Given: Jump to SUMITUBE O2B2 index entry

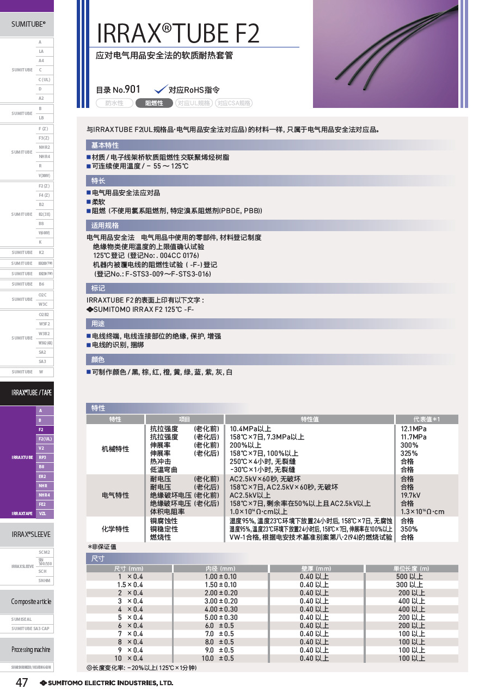Looking at the screenshot, I should tap(45, 315).
